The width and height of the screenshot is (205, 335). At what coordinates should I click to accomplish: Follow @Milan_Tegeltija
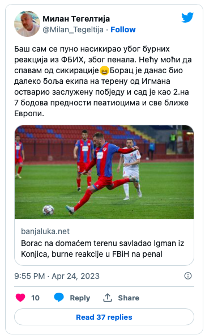123,29
